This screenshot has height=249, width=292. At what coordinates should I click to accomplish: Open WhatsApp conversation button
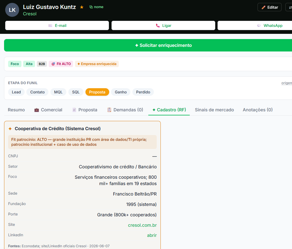[x=255, y=25]
